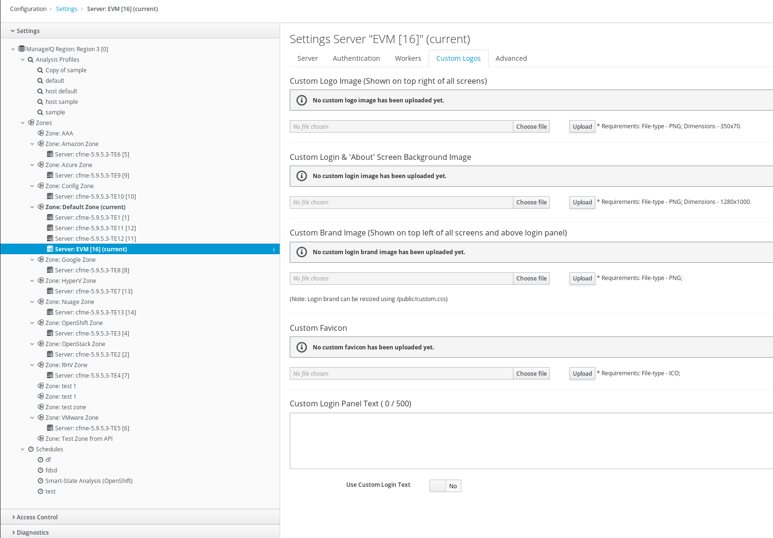Collapse the ManageIQ Region tree node
The height and width of the screenshot is (538, 773).
13,49
